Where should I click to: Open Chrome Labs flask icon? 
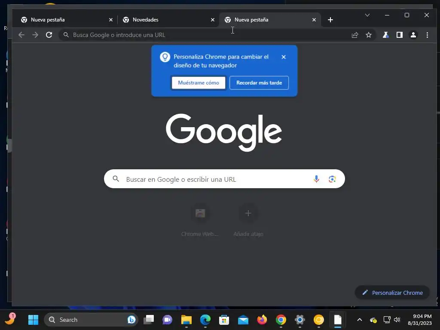point(385,35)
